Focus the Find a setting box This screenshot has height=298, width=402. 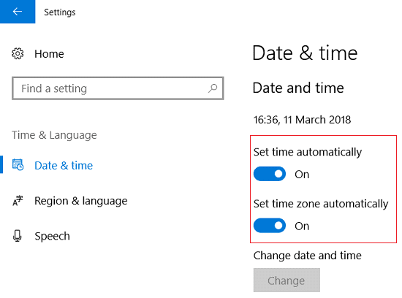pos(118,88)
